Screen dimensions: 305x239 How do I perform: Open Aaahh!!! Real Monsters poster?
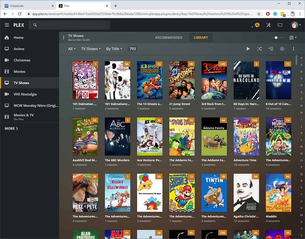click(86, 136)
